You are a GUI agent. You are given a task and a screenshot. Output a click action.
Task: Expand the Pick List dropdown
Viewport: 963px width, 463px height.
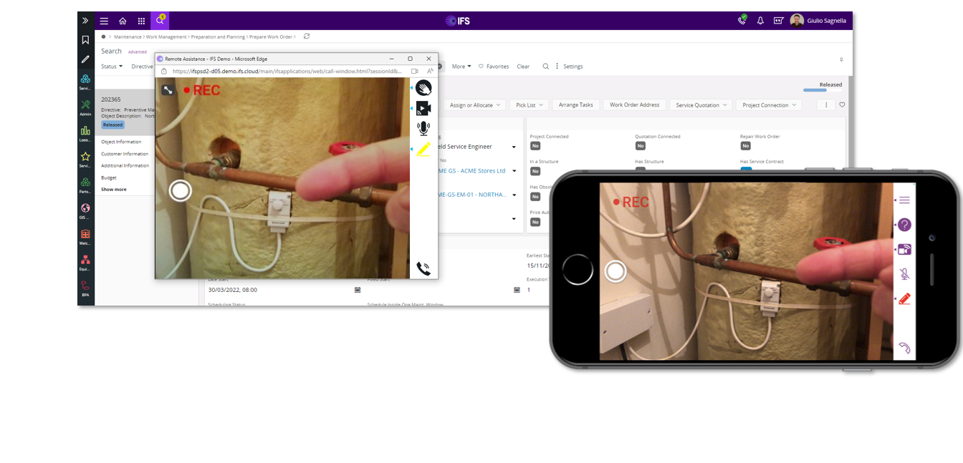529,104
